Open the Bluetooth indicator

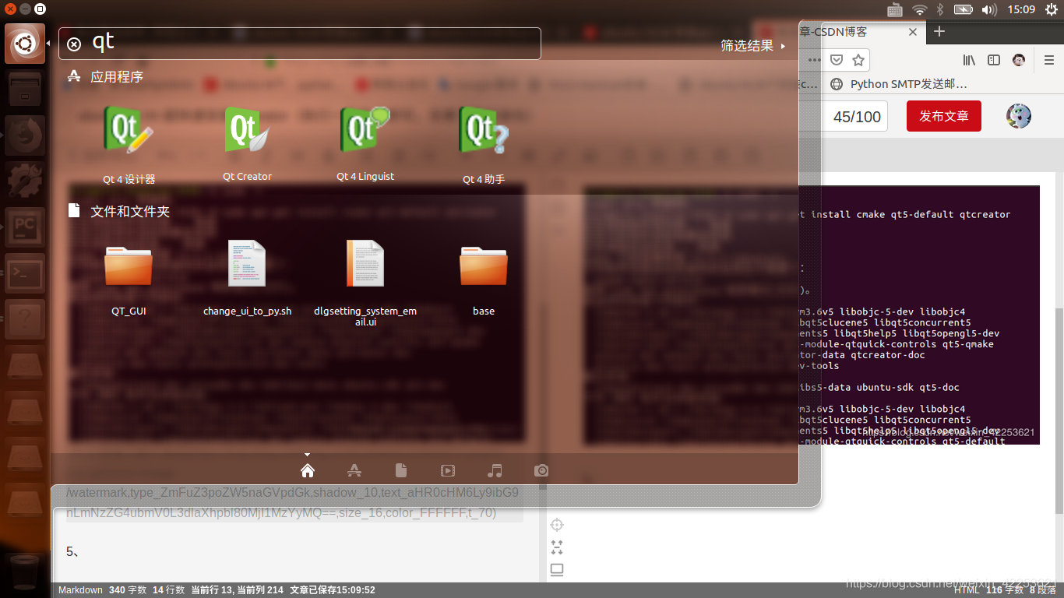point(940,9)
